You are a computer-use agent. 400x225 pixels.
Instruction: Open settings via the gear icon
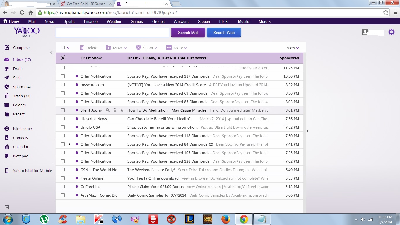(392, 32)
